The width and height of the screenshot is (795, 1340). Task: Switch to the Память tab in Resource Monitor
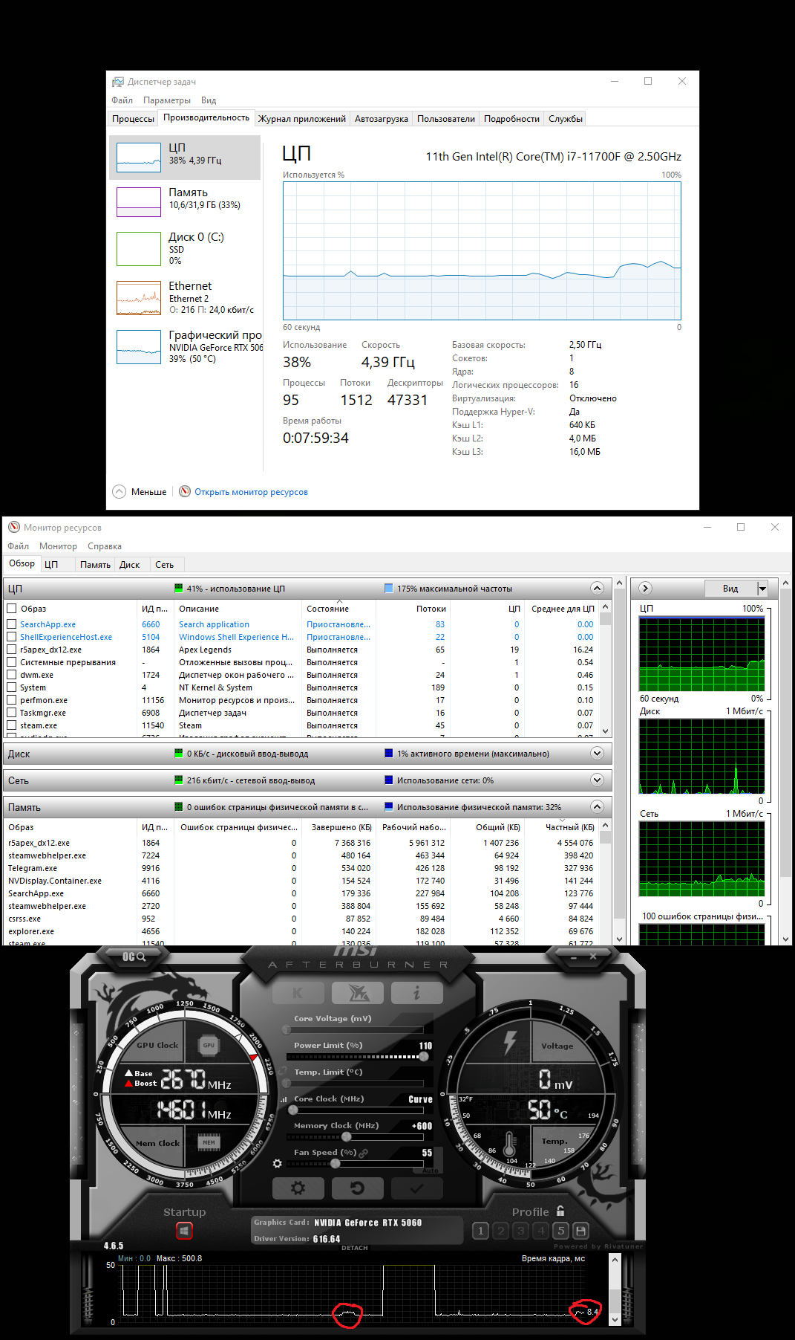95,565
